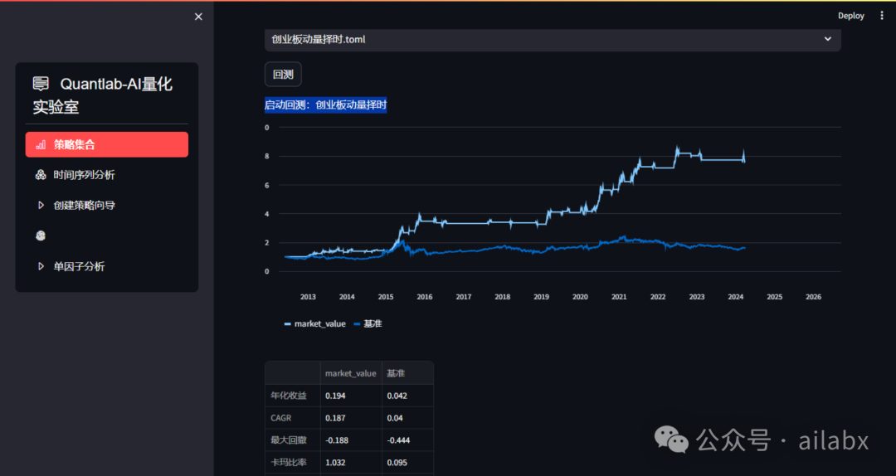This screenshot has height=476, width=896.
Task: Click the cluster icon beside 时间序列分析
Action: pos(41,175)
